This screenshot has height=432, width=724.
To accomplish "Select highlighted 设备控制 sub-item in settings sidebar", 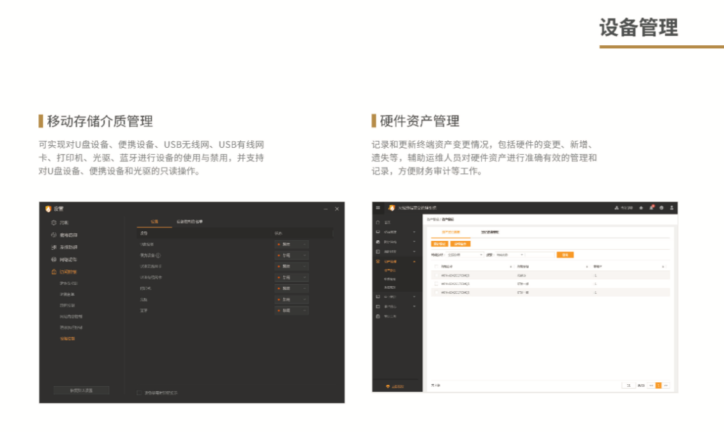I will coord(68,339).
